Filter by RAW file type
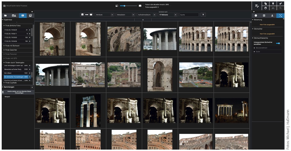 87,15
